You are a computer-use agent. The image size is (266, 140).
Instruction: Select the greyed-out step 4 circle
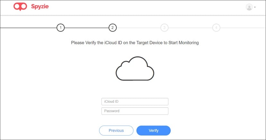tap(216, 28)
